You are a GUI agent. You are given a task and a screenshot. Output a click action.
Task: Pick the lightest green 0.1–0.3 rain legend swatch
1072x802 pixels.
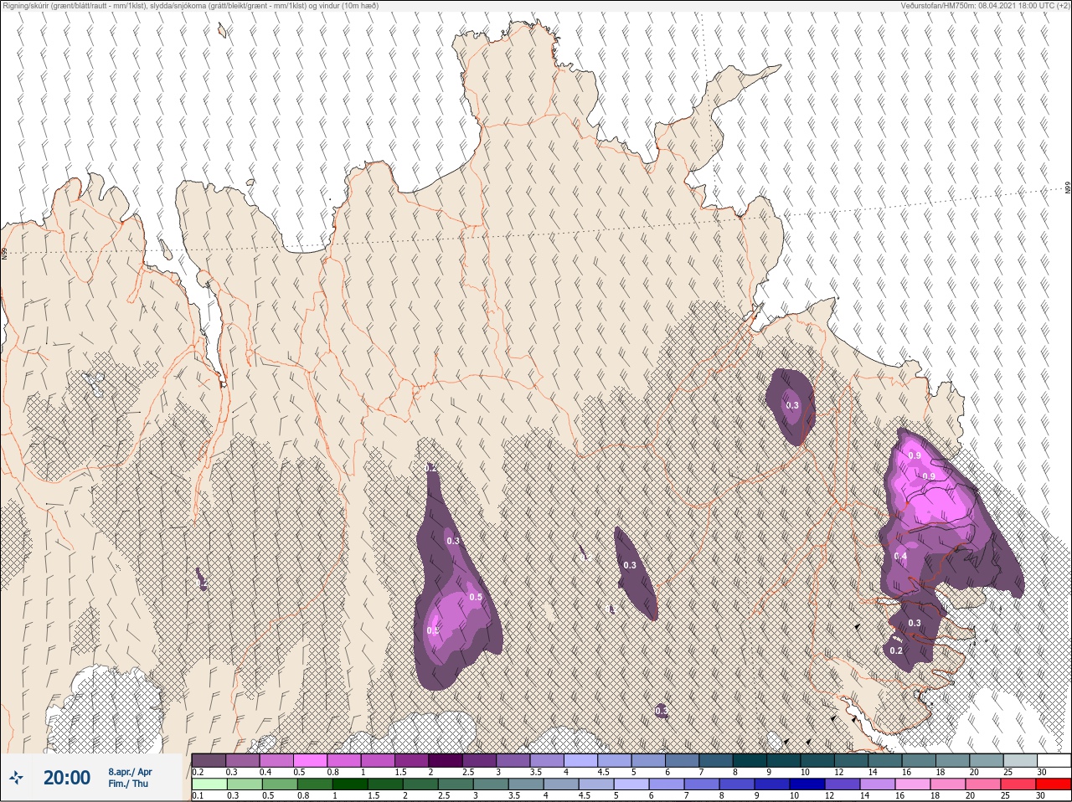click(209, 784)
